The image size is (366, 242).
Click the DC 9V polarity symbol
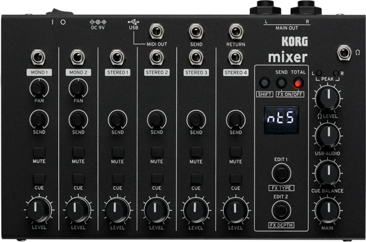(98, 22)
